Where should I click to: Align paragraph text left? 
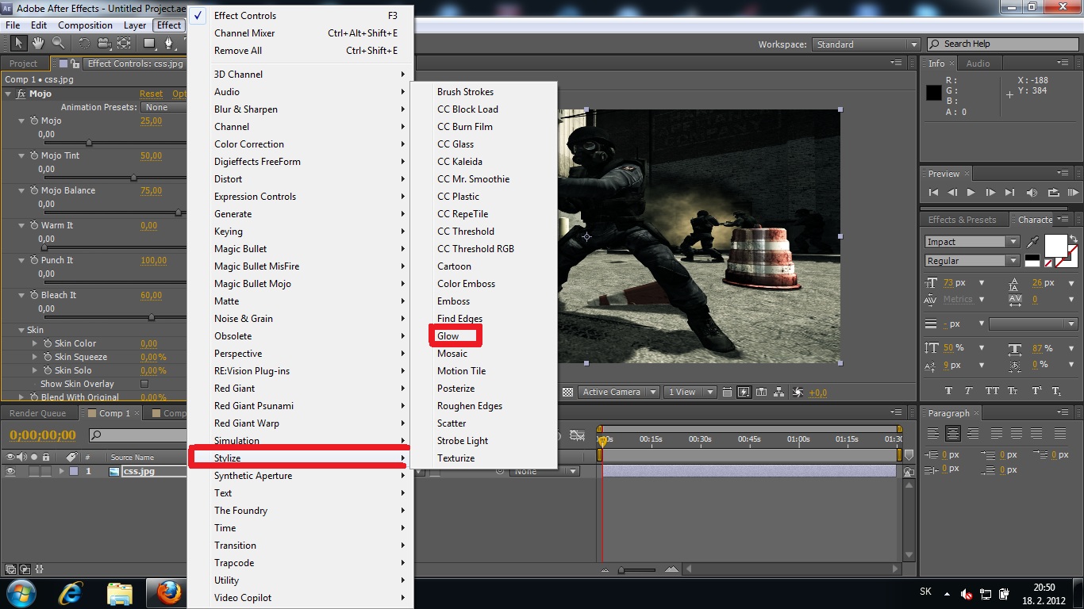933,434
